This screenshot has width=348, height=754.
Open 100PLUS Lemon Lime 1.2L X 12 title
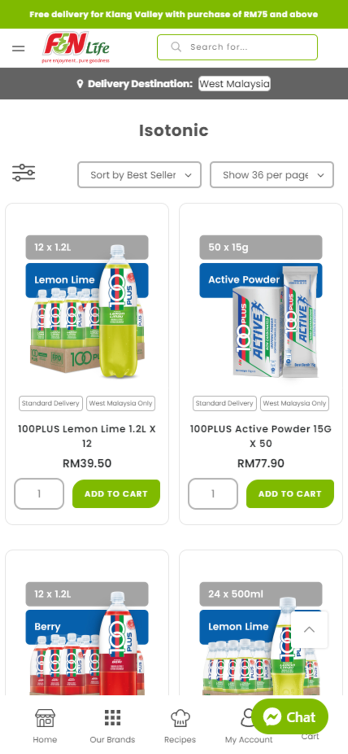[87, 436]
